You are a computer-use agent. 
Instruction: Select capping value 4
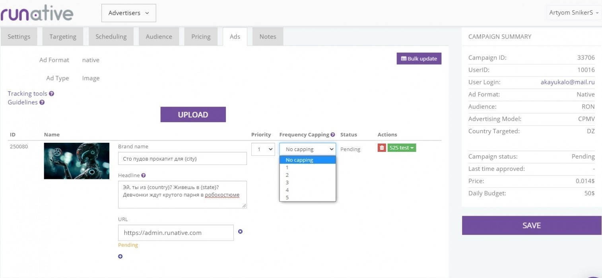point(308,190)
